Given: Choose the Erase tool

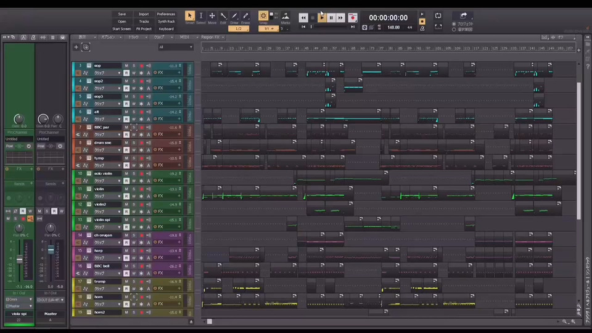Looking at the screenshot, I should (x=245, y=17).
